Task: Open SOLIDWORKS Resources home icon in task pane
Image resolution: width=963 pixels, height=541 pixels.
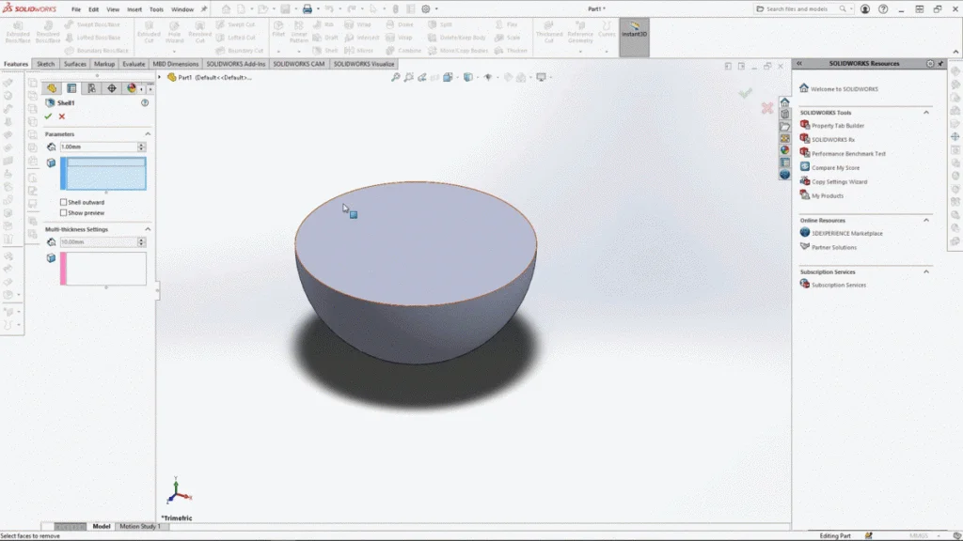Action: click(784, 101)
